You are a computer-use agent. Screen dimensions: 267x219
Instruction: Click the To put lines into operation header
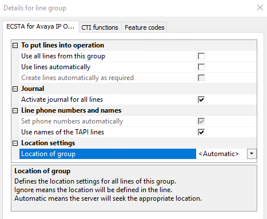[62, 45]
